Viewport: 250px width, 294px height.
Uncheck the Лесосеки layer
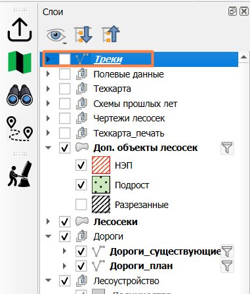click(65, 222)
